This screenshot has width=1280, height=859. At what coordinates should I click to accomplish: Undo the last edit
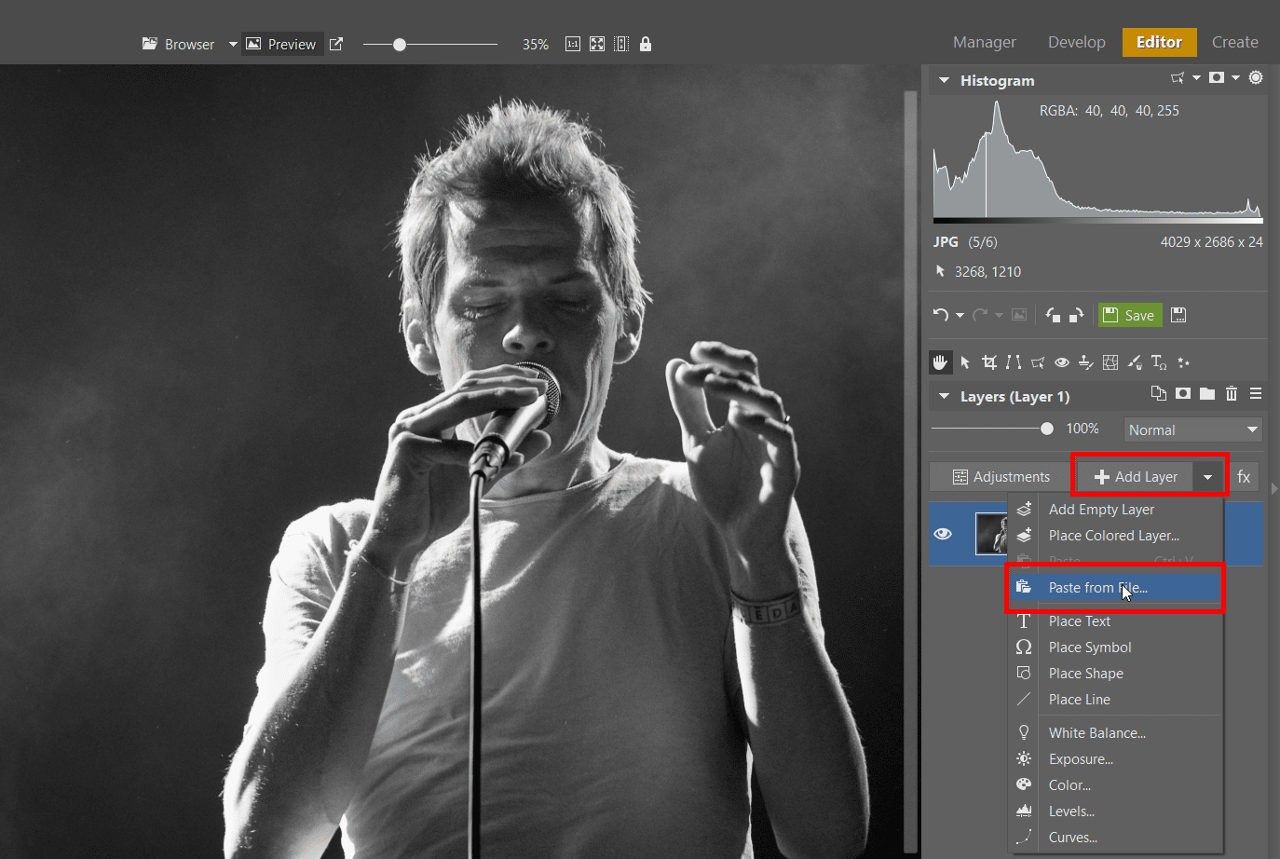pyautogui.click(x=941, y=315)
